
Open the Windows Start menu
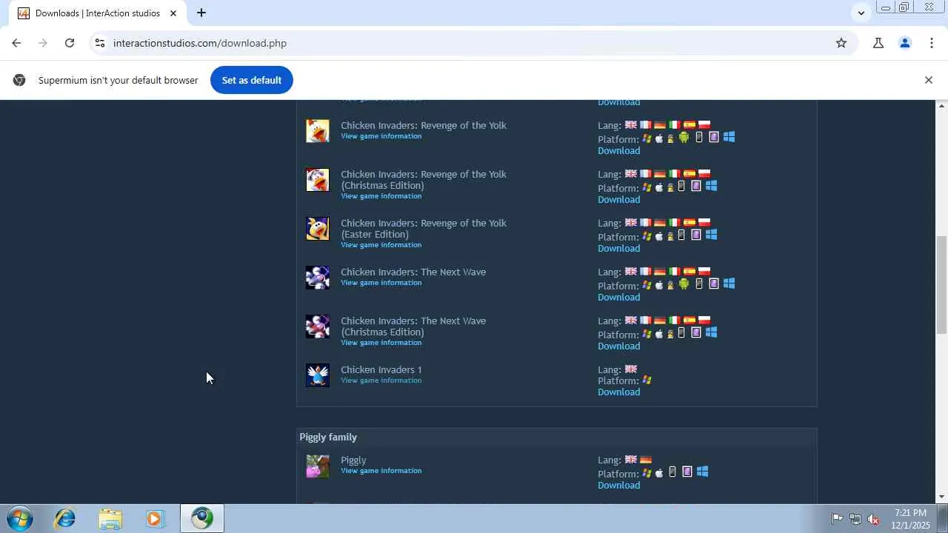coord(19,519)
